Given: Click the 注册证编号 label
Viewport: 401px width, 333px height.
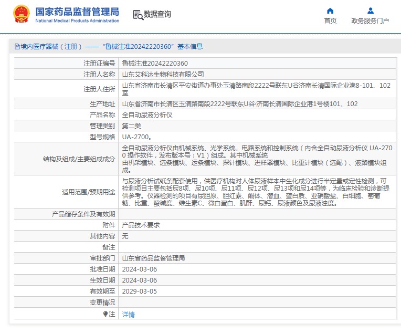Looking at the screenshot, I should point(99,63).
